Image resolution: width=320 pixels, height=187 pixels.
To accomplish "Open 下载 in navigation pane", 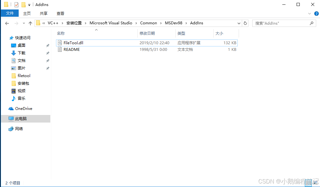I will (22, 53).
